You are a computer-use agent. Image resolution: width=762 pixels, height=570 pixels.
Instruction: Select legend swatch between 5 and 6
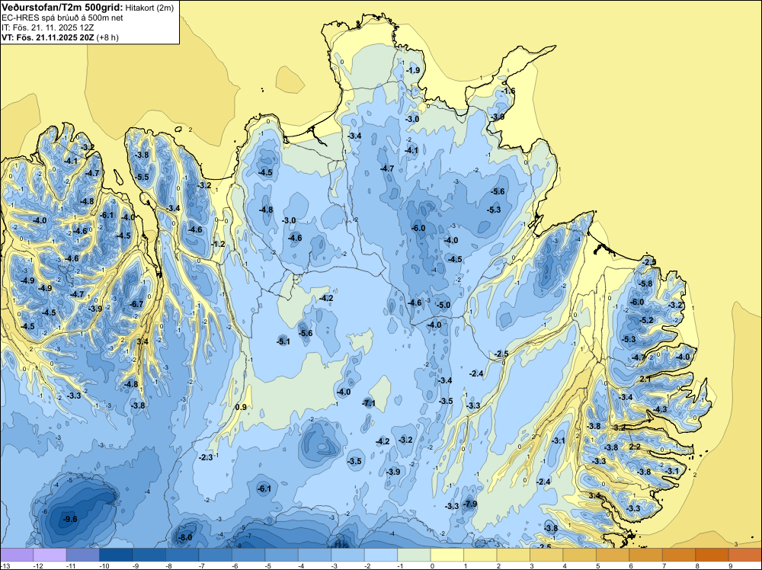tap(613, 555)
